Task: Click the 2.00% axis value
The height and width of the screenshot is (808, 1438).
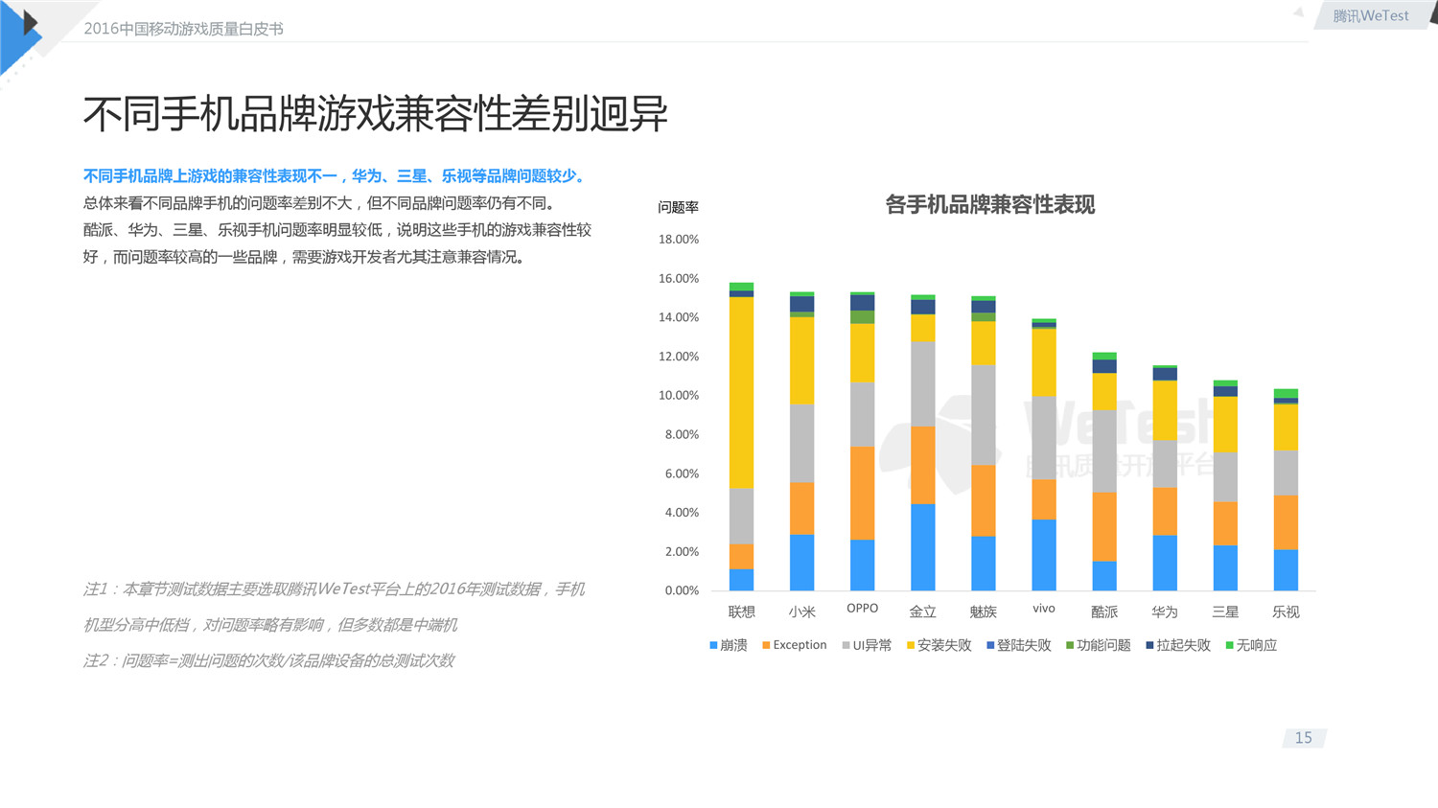Action: click(682, 552)
